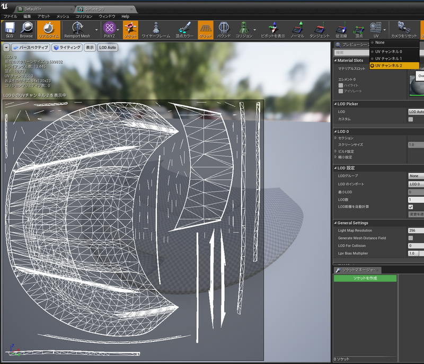Select UV channel 1 option
Image resolution: width=424 pixels, height=364 pixels.
(394, 59)
